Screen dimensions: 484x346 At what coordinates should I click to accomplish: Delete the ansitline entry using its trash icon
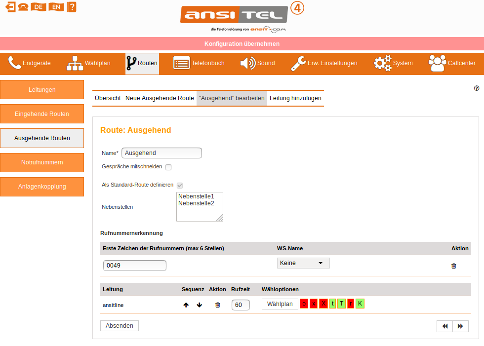(217, 305)
